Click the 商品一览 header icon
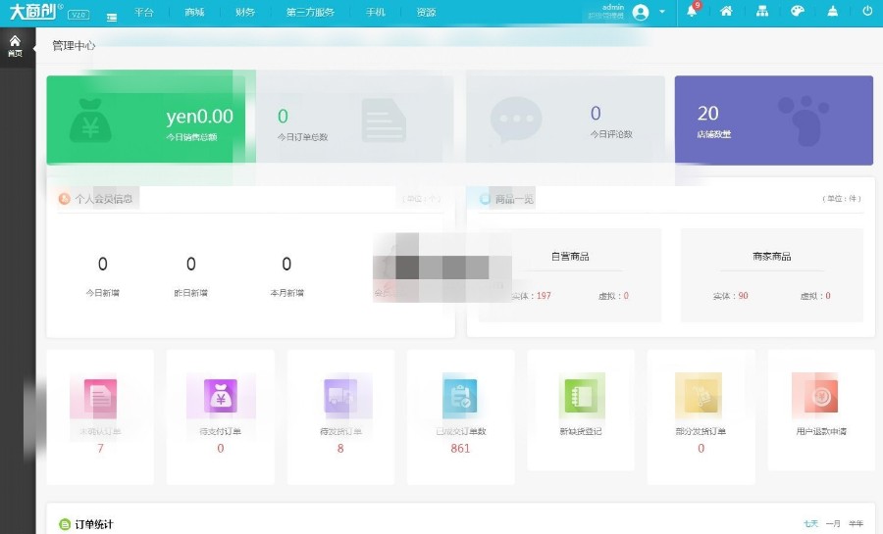The image size is (883, 534). [x=485, y=199]
